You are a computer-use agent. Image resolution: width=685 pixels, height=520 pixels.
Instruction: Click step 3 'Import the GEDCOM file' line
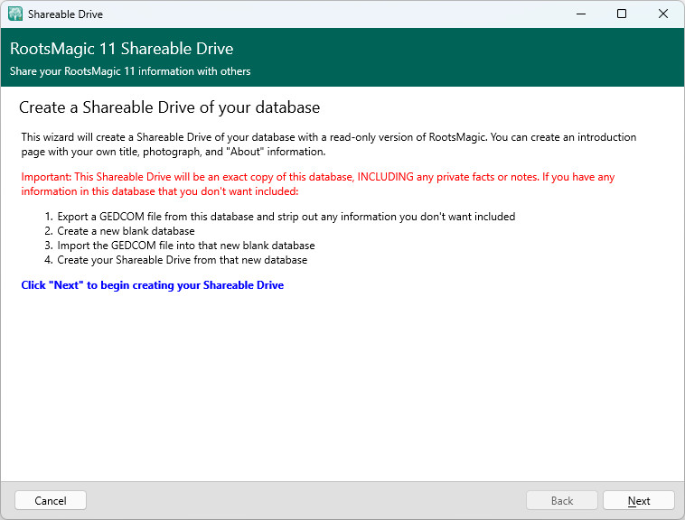[x=180, y=246]
